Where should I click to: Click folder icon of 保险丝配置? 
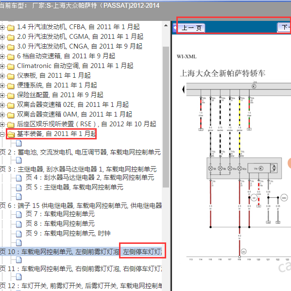pyautogui.click(x=11, y=95)
